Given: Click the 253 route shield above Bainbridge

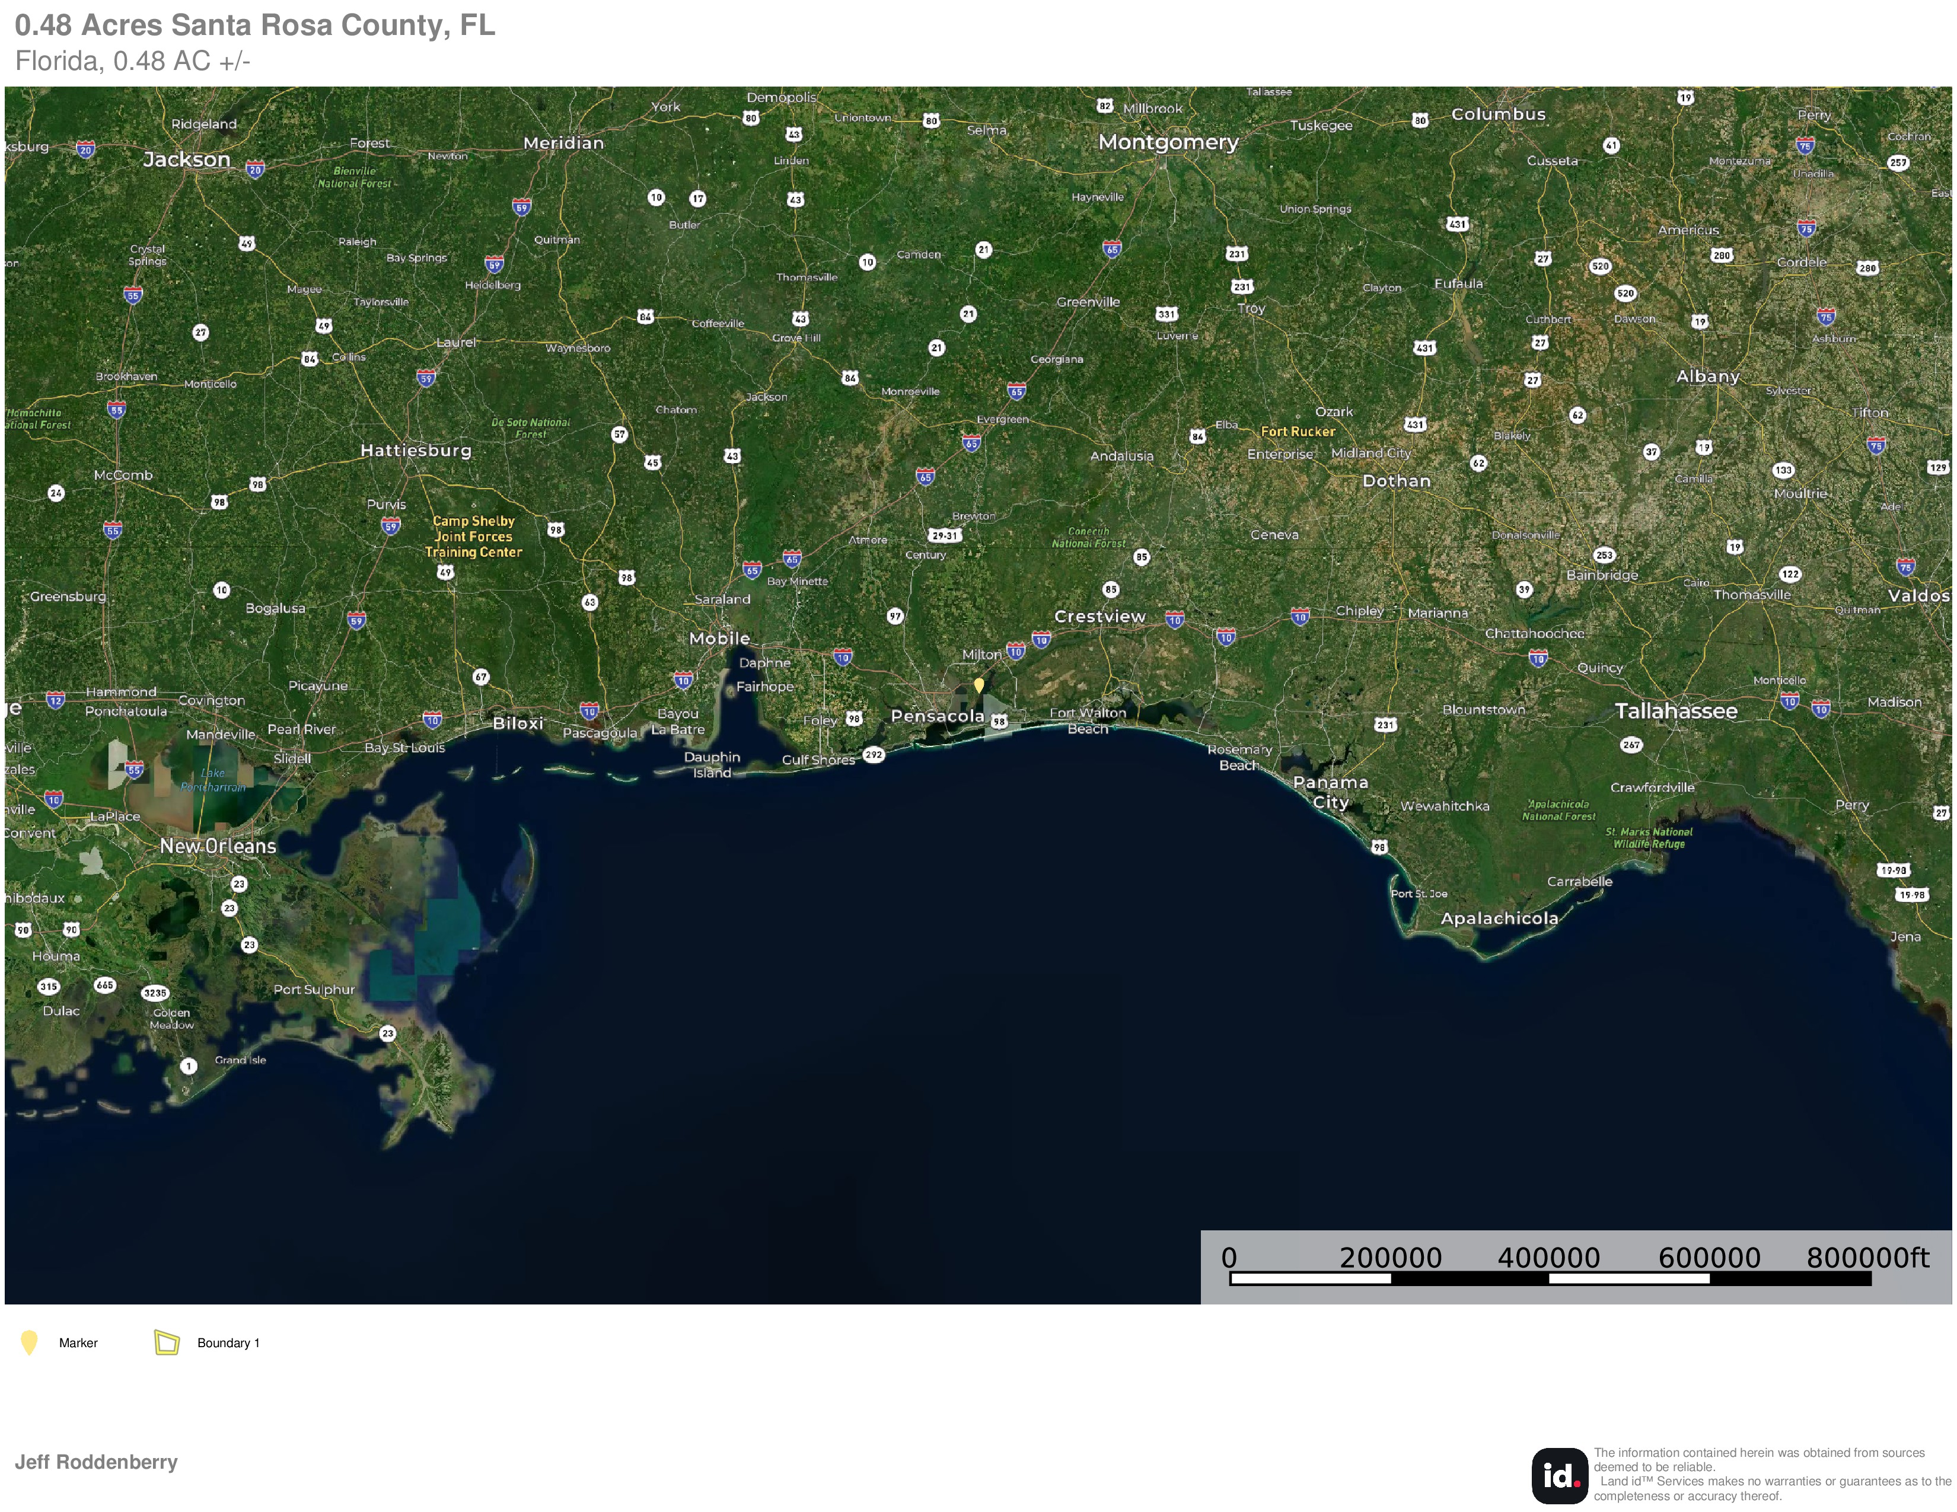Looking at the screenshot, I should pos(1604,556).
